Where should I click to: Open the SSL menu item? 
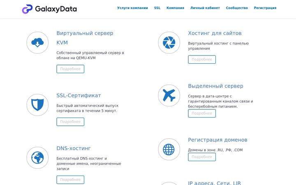(x=157, y=8)
